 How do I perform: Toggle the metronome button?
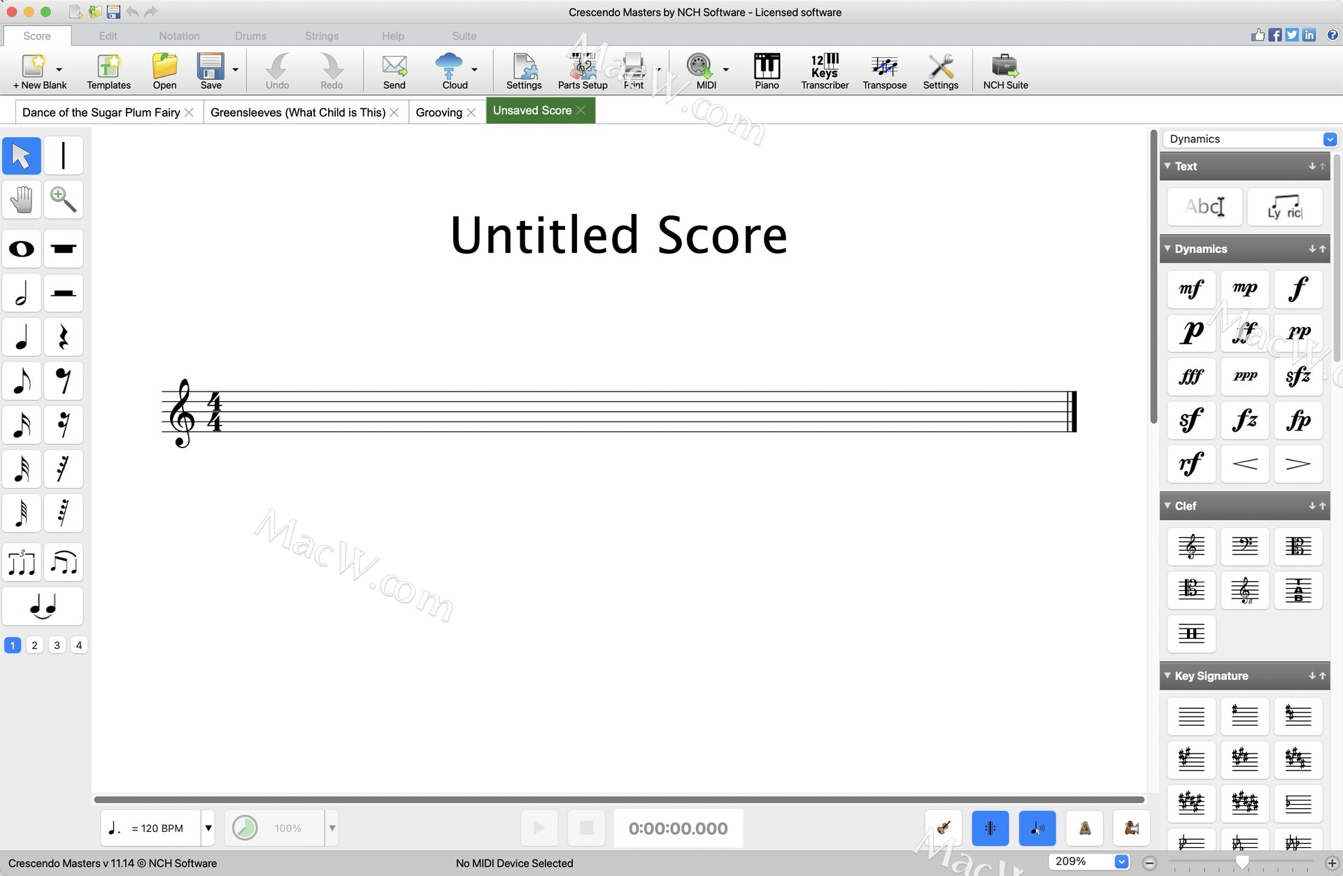[1084, 828]
